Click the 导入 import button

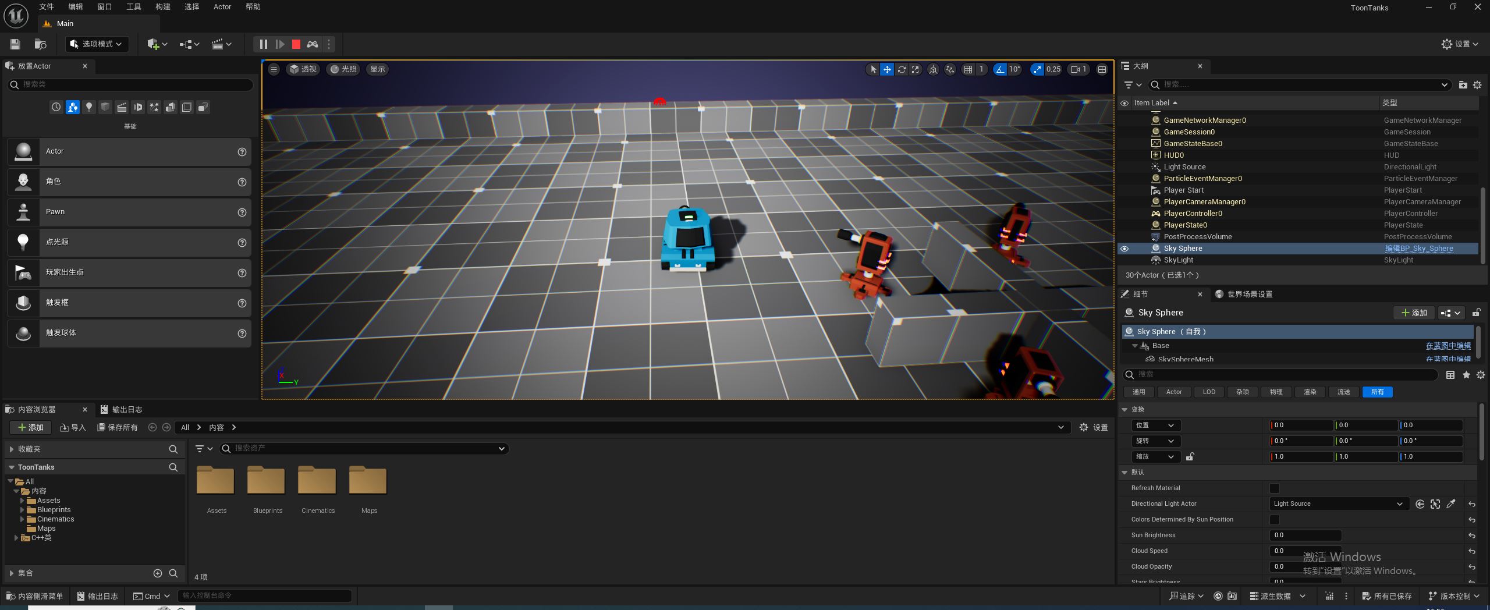tap(73, 428)
